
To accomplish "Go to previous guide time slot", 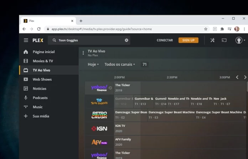I will pyautogui.click(x=237, y=77).
